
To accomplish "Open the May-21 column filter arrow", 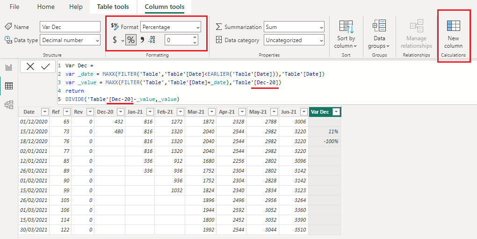I will coord(274,112).
